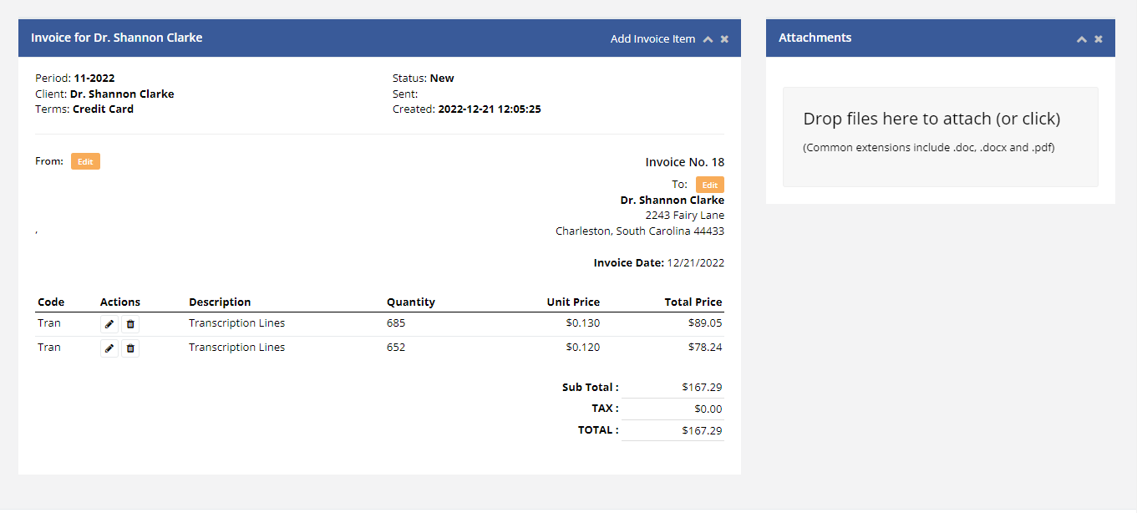Close the Invoice panel with X
This screenshot has width=1137, height=513.
724,39
